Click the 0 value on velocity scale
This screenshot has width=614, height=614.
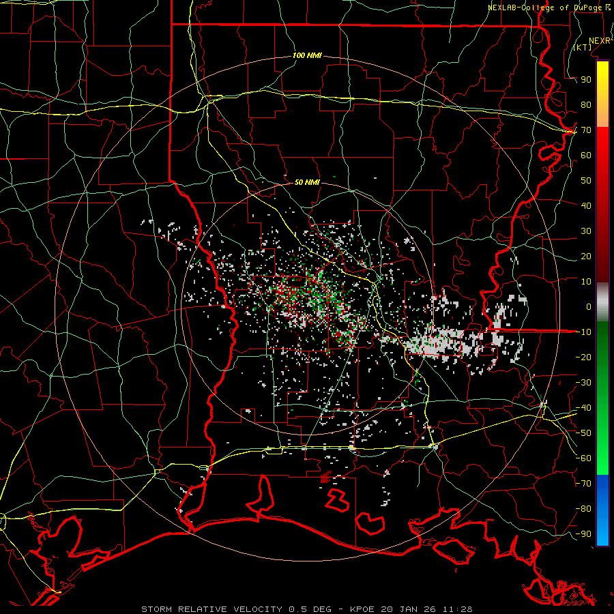(589, 306)
